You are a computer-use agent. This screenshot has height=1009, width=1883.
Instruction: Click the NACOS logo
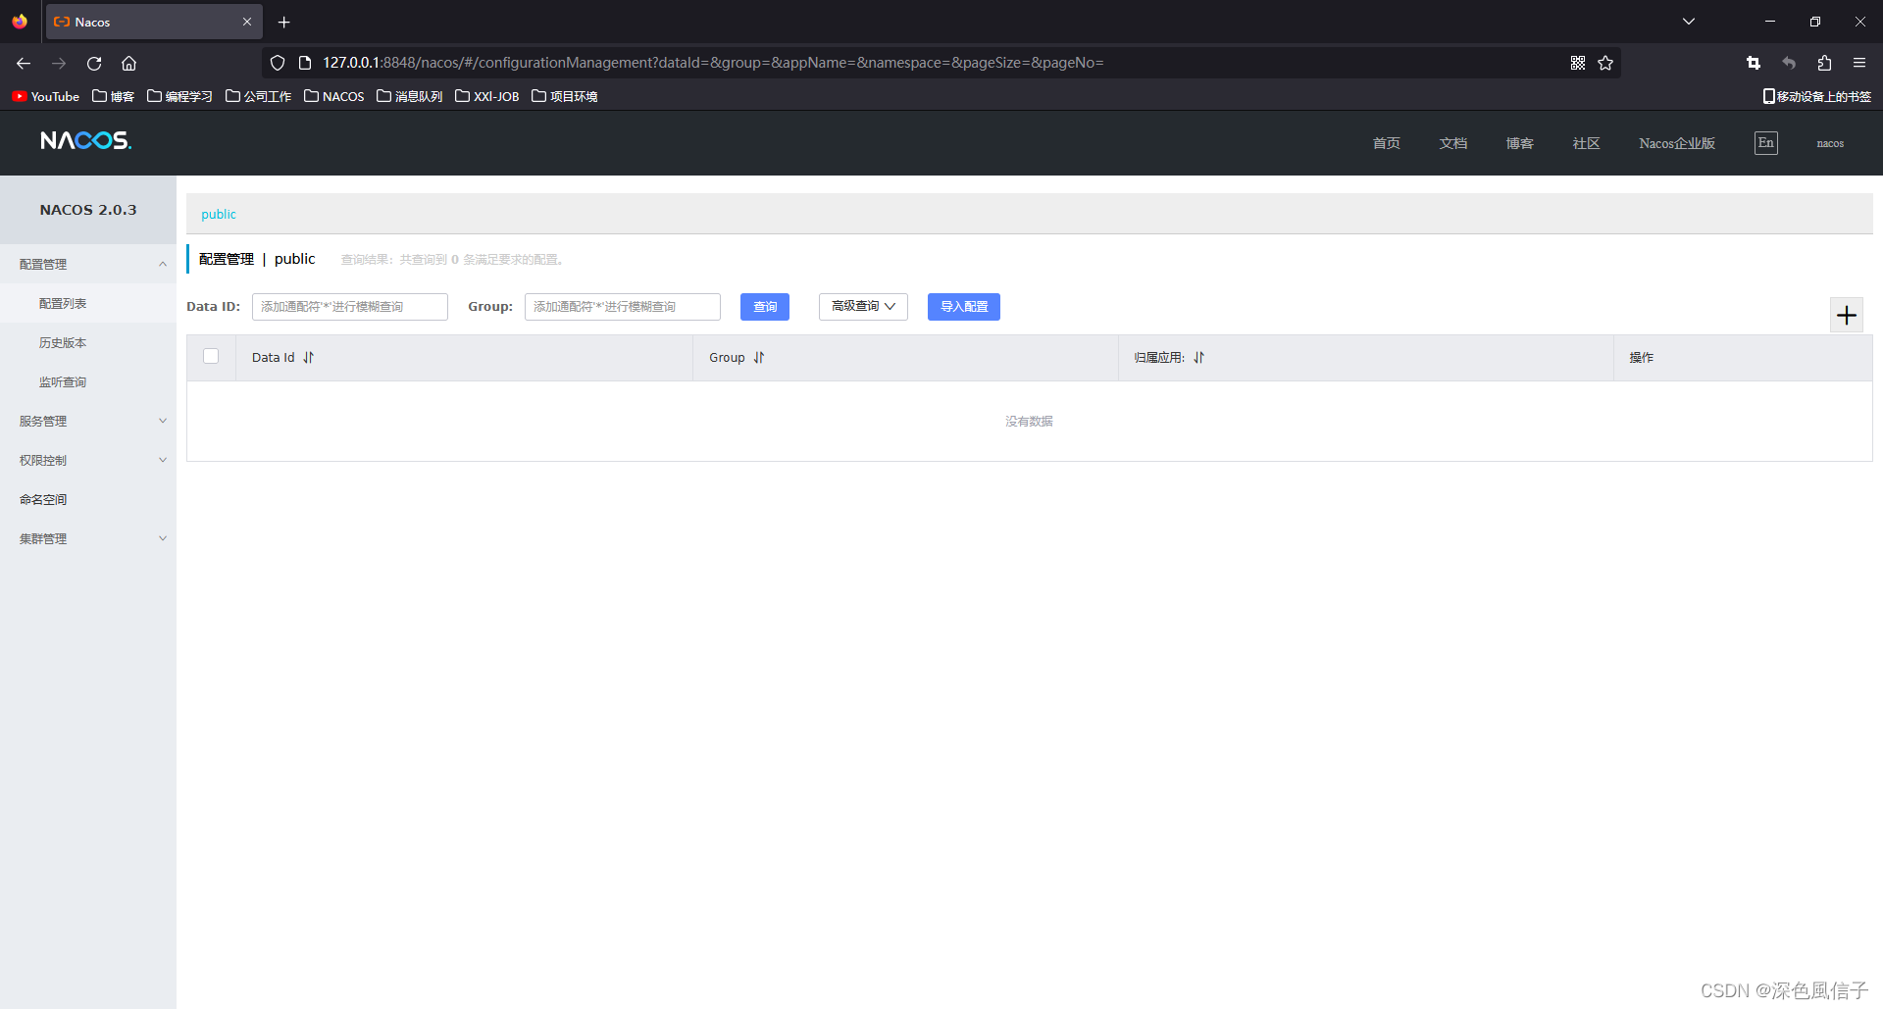tap(85, 141)
